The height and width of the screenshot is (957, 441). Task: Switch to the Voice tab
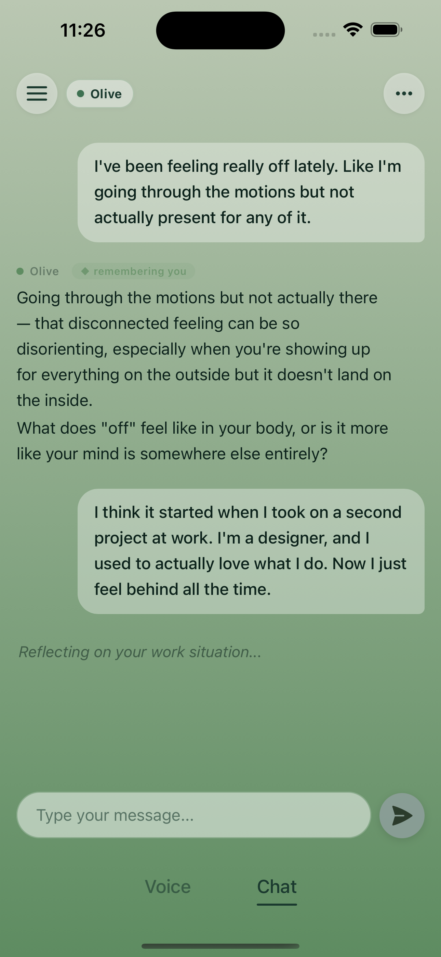[x=168, y=887]
